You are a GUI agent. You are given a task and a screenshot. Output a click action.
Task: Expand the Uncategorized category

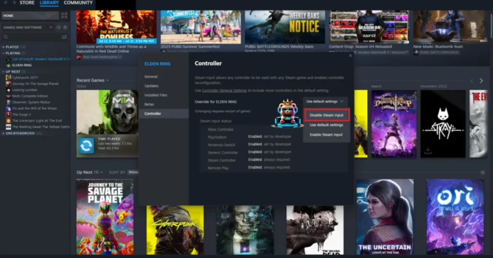point(3,133)
